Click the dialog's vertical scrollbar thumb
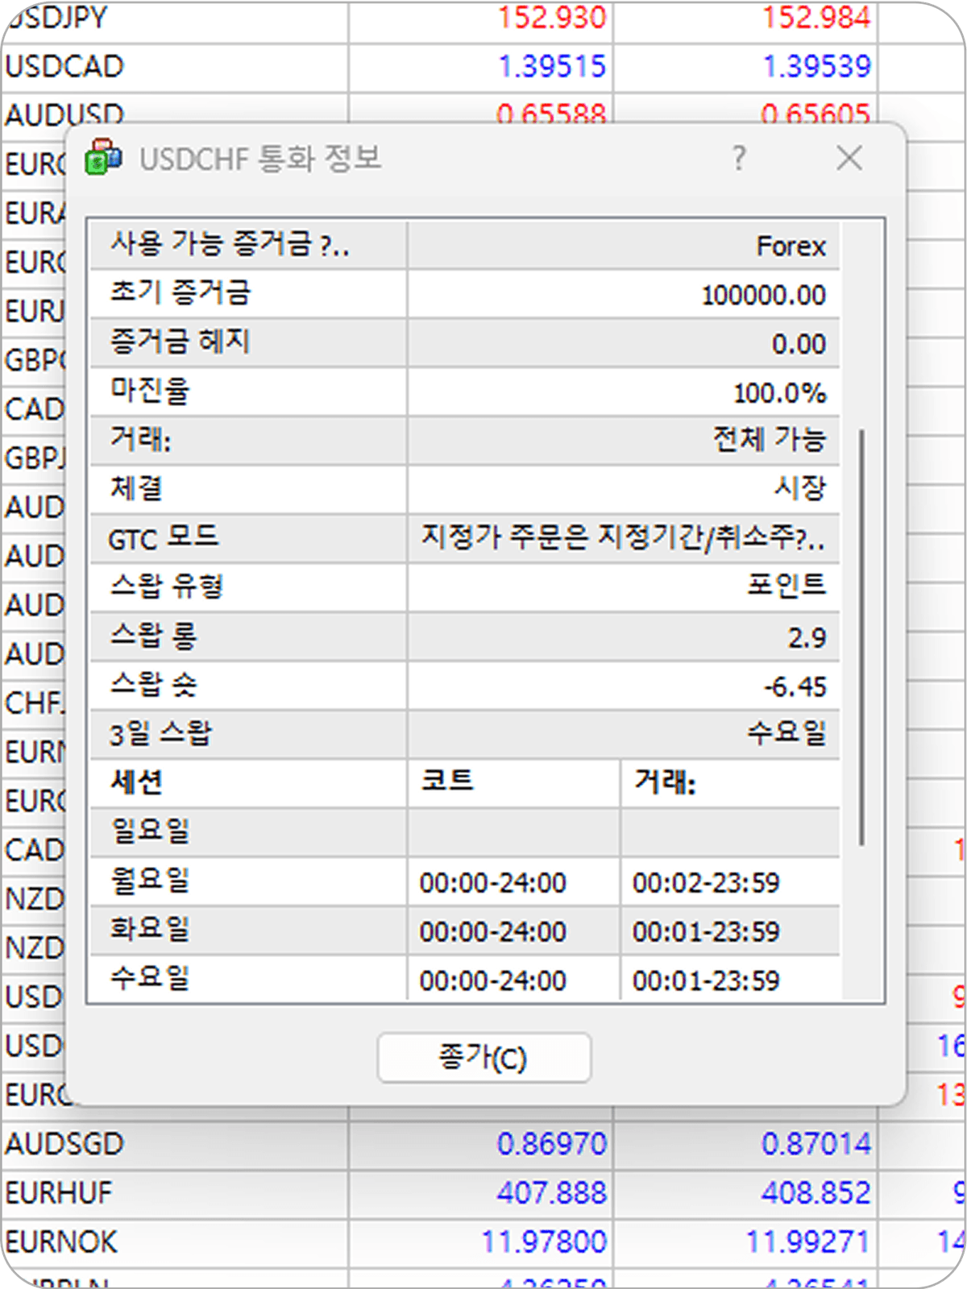This screenshot has height=1289, width=967. point(861,636)
